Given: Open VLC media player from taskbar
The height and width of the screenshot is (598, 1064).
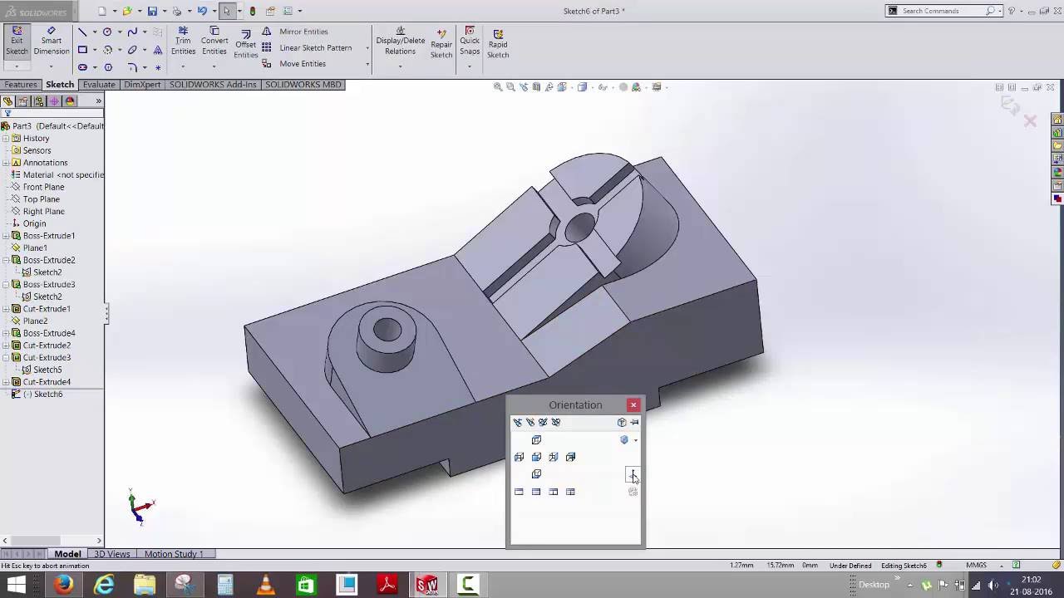Looking at the screenshot, I should (266, 586).
